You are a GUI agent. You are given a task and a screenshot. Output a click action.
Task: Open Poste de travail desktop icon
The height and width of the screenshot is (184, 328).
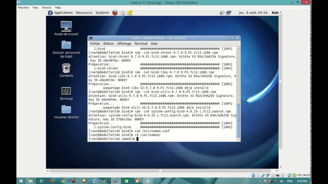point(66,28)
